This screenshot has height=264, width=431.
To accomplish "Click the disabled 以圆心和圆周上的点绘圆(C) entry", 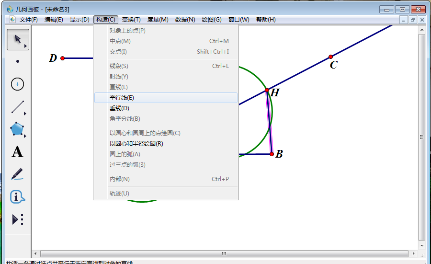I will point(166,133).
